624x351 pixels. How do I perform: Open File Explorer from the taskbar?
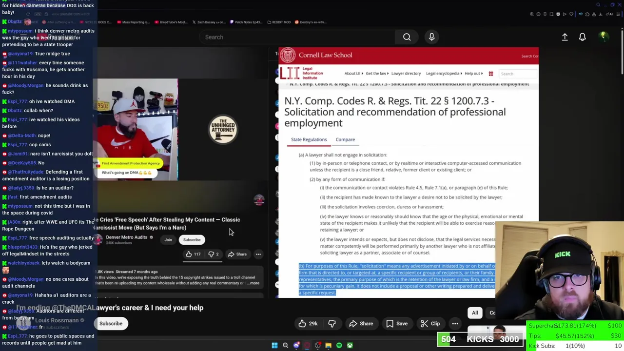329,345
